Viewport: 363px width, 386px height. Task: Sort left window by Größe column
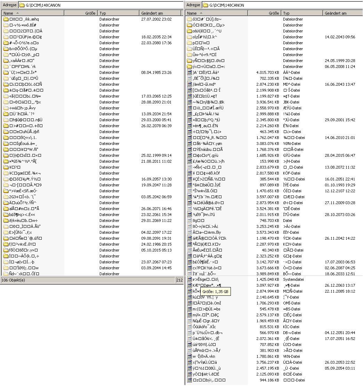(x=81, y=13)
